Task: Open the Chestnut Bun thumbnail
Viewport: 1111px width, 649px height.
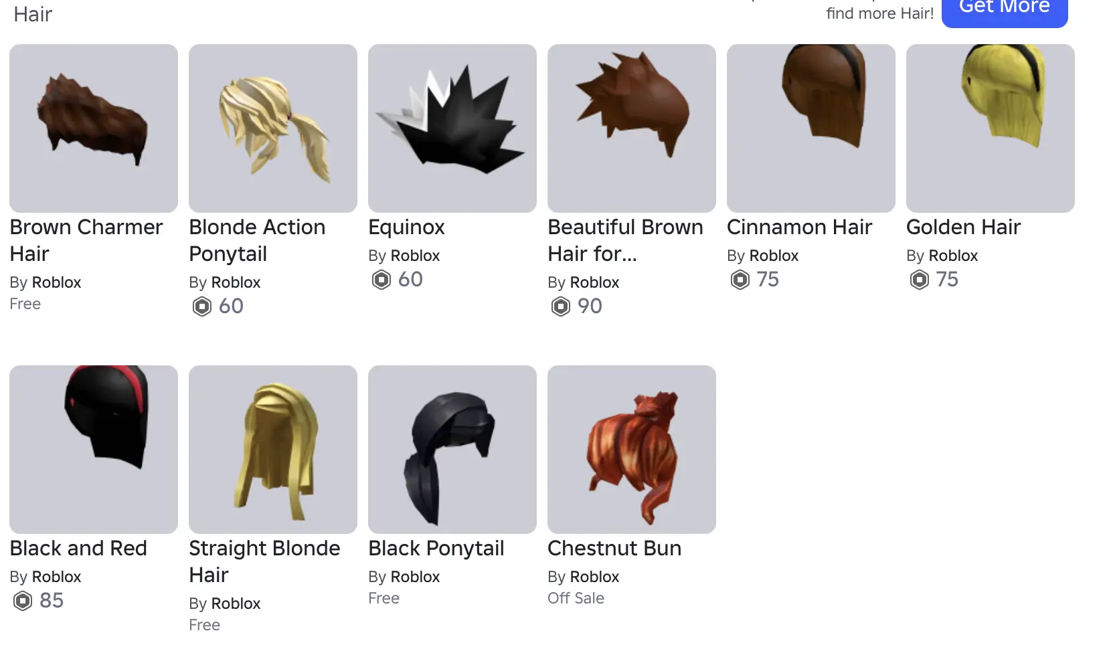Action: (632, 450)
